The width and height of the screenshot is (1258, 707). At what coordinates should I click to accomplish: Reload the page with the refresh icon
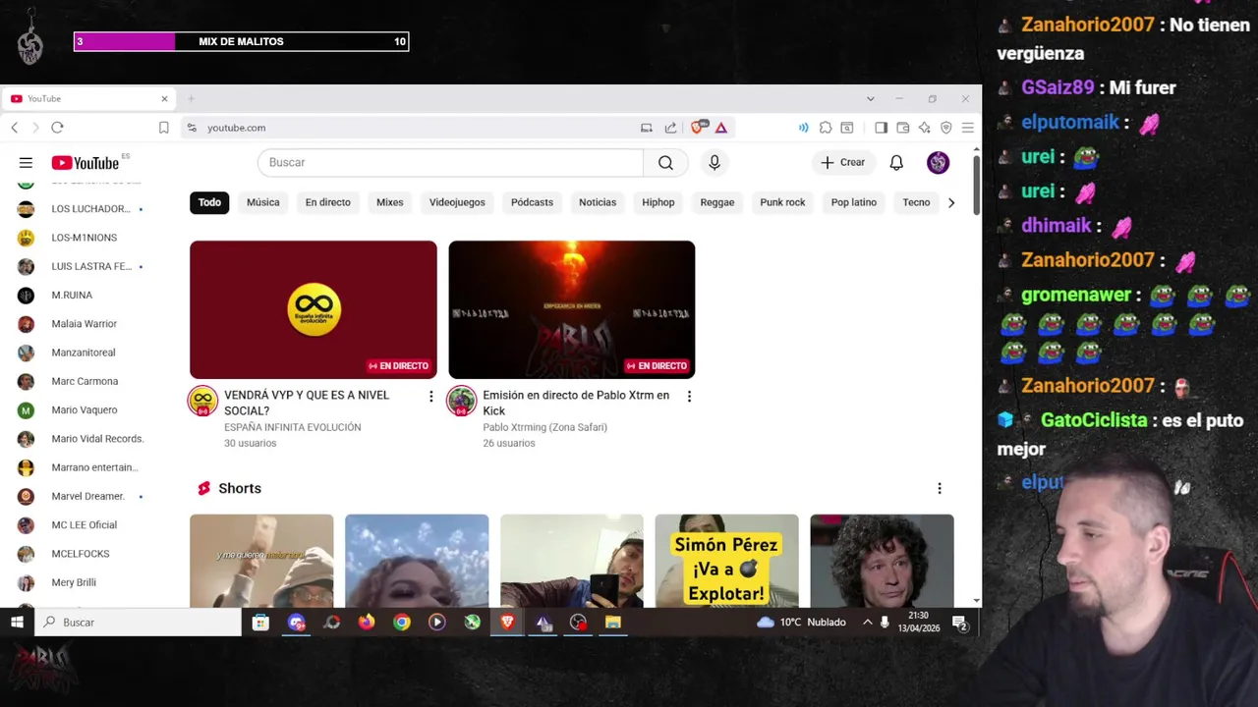57,128
